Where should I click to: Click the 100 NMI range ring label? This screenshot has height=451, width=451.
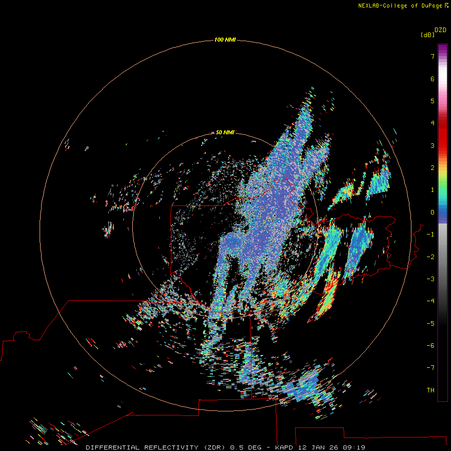coord(225,40)
